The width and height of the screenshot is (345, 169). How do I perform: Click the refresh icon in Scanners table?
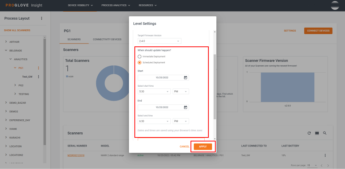[x=309, y=133]
